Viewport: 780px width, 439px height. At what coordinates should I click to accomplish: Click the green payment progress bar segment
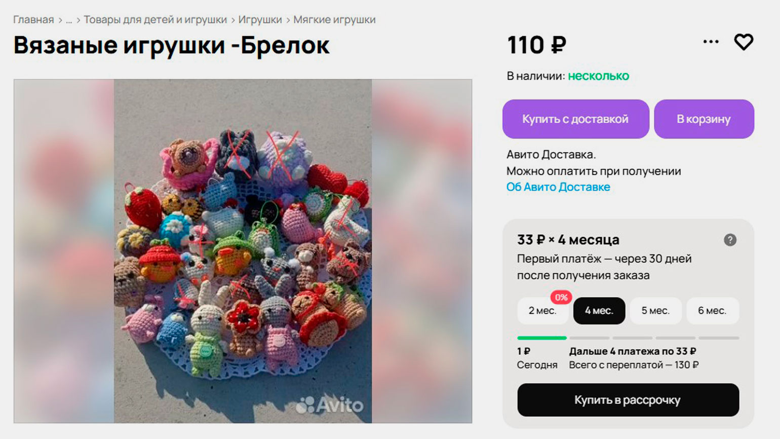pyautogui.click(x=542, y=338)
